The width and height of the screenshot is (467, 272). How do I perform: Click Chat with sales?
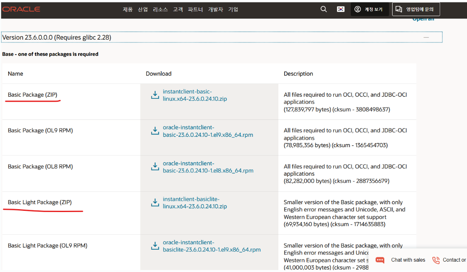click(x=408, y=260)
